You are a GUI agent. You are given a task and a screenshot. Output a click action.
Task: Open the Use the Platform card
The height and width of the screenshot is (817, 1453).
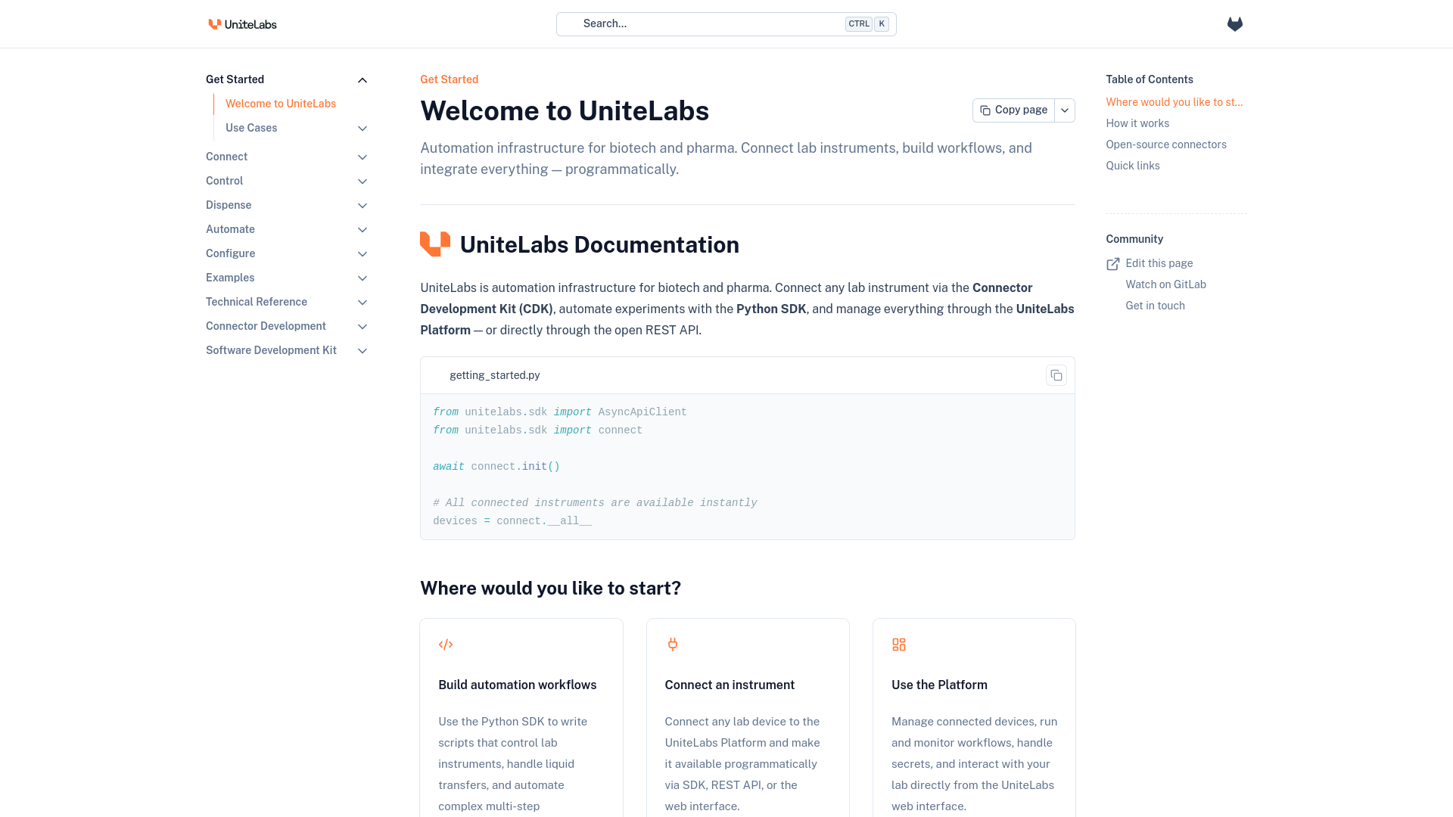[974, 717]
